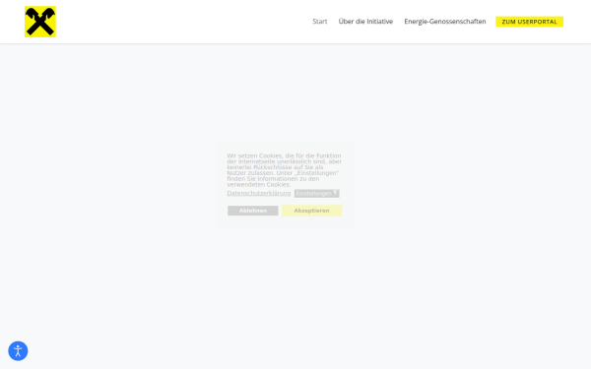
Task: Go to the Start menu item
Action: (x=319, y=22)
